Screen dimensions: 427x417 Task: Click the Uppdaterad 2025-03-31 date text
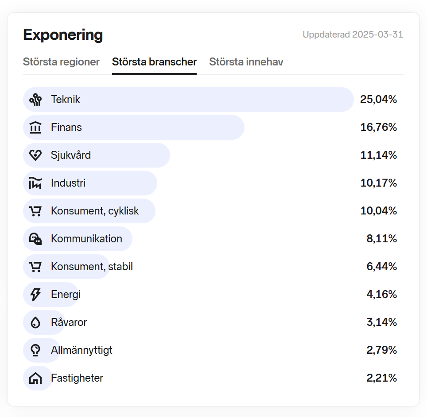click(x=353, y=34)
